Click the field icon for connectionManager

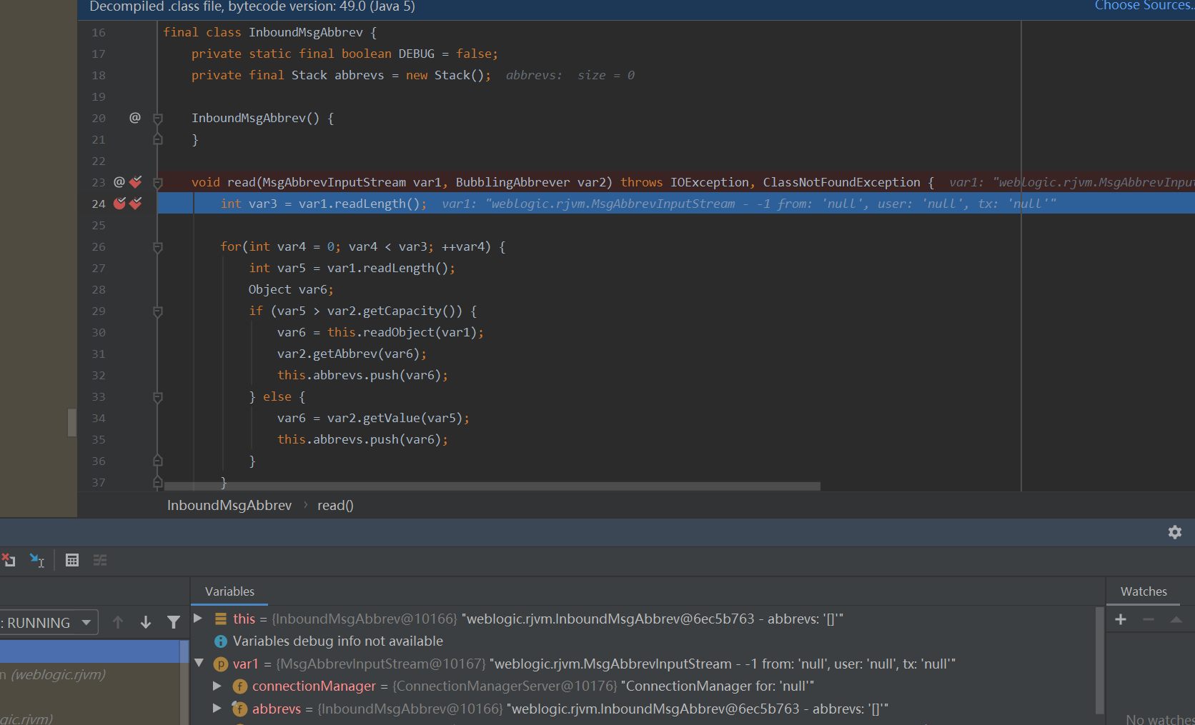pos(240,686)
